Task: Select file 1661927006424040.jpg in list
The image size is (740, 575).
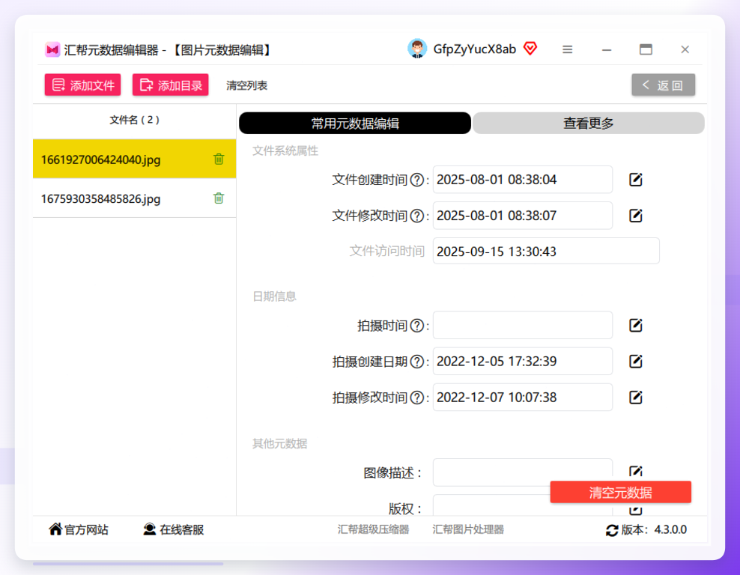Action: pyautogui.click(x=135, y=159)
